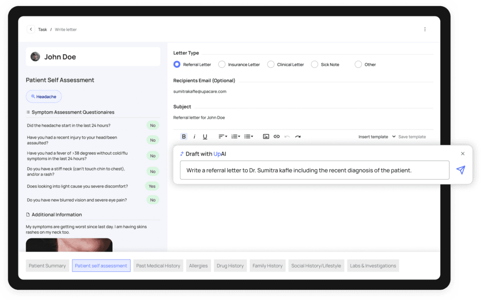Screen dimensions: 481x300
Task: Insert an image into the letter
Action: click(266, 137)
